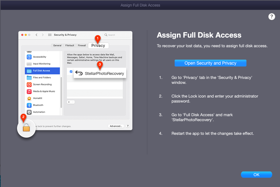The width and height of the screenshot is (280, 187).
Task: Select the Screen Recording icon
Action: (29, 84)
